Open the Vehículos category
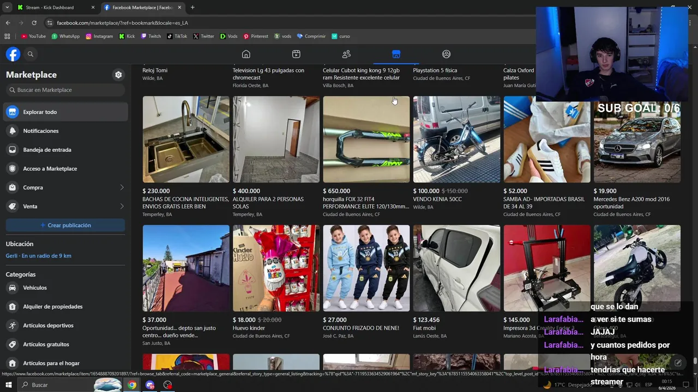Image resolution: width=698 pixels, height=392 pixels. click(65, 287)
